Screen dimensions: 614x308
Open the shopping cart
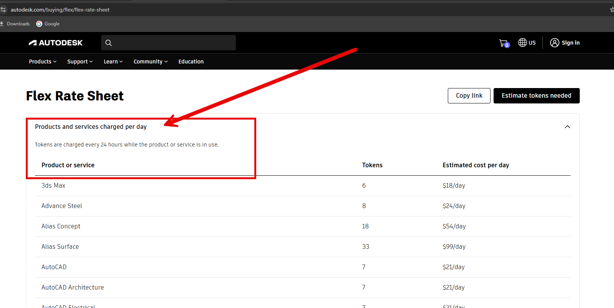[504, 43]
